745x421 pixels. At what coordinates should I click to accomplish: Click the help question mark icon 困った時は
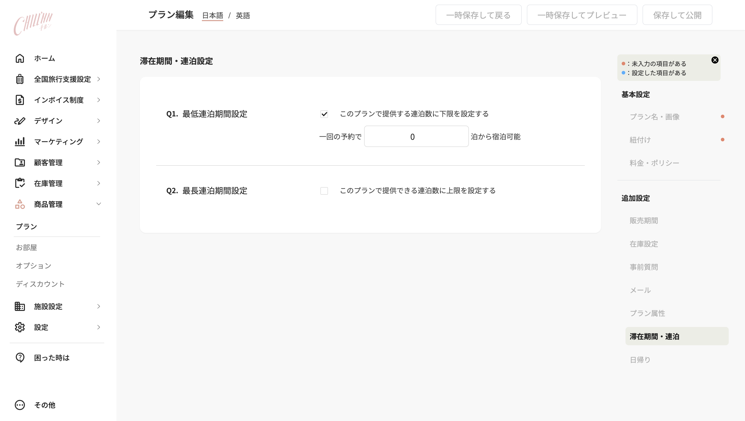[x=20, y=358]
